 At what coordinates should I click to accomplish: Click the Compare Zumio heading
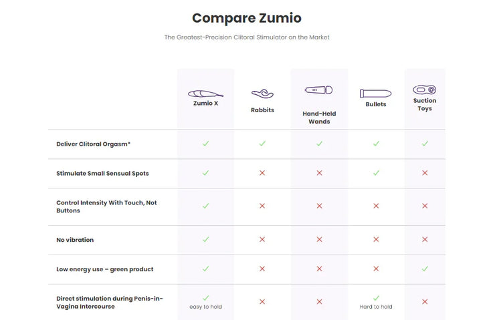click(242, 18)
